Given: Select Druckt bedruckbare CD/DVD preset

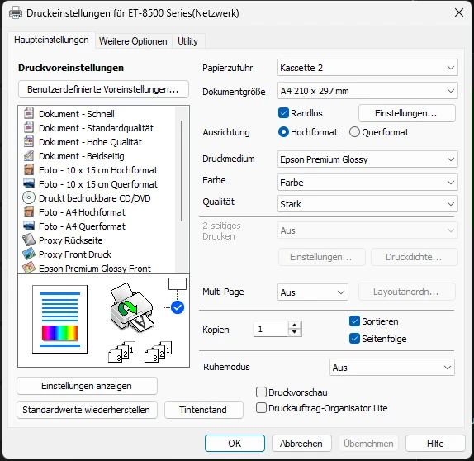Looking at the screenshot, I should [x=95, y=198].
